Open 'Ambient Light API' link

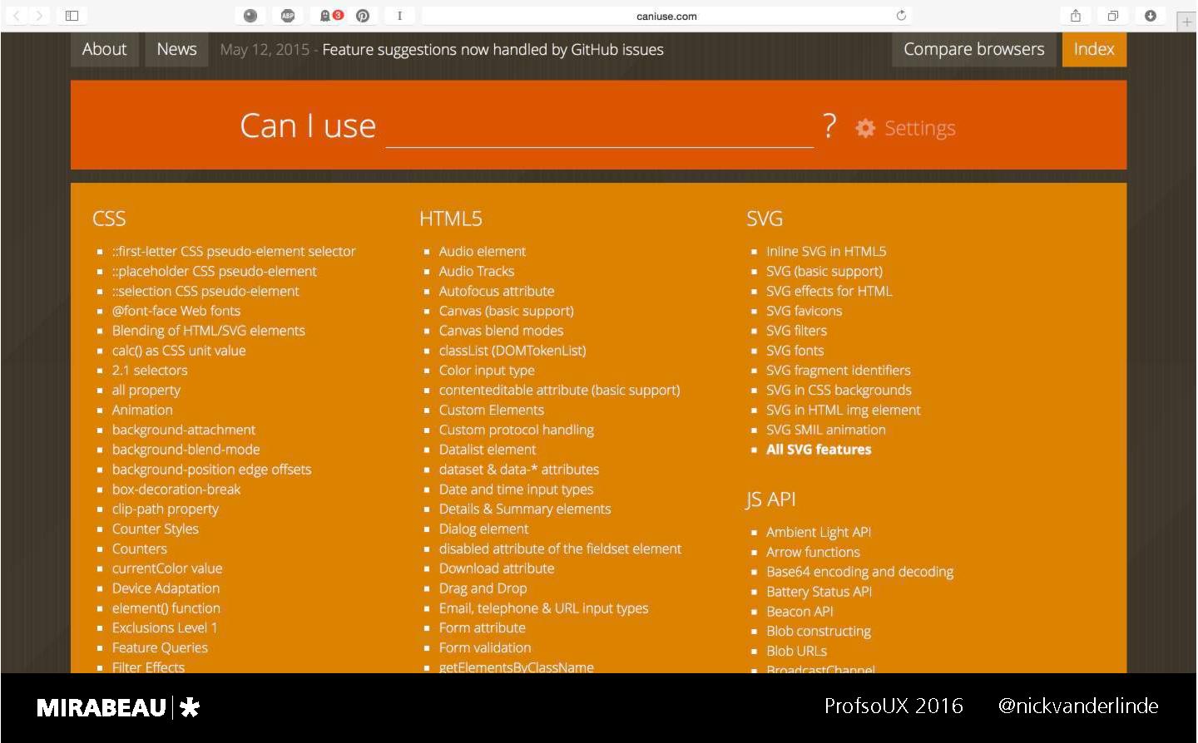click(819, 532)
